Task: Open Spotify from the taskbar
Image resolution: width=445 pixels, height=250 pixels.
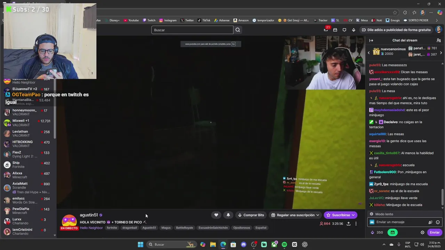Action: click(284, 244)
